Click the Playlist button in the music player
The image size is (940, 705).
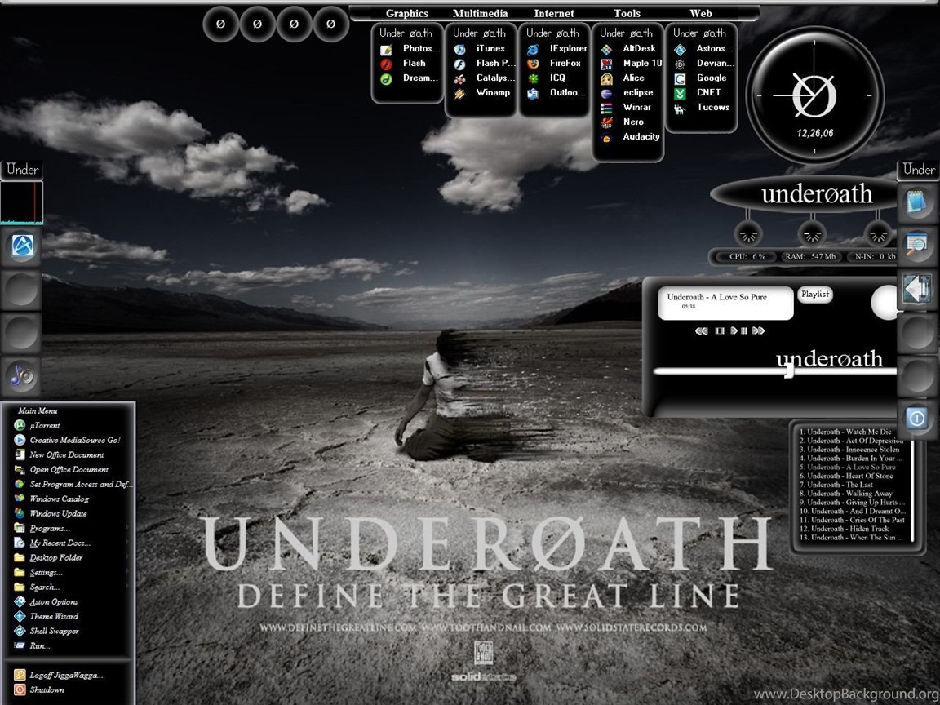pos(815,295)
